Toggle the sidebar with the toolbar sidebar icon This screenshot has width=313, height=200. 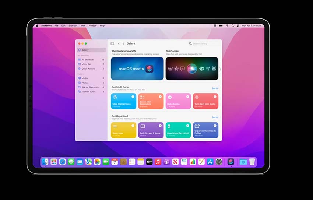112,43
